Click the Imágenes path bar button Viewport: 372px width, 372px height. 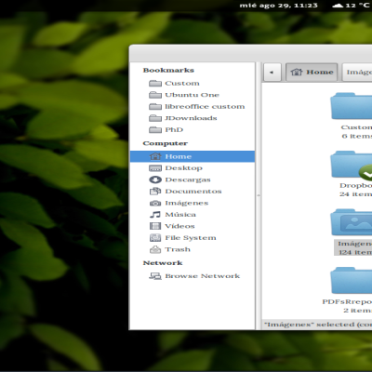pos(357,73)
